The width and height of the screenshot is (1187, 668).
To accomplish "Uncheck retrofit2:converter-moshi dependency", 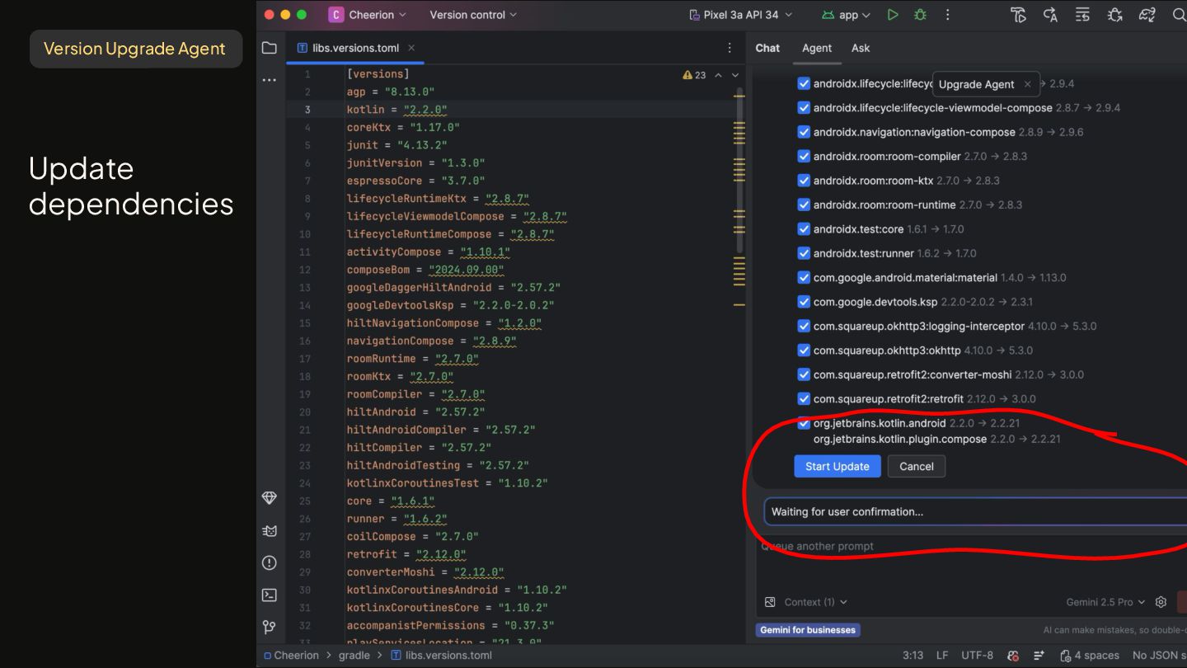I will pos(804,374).
